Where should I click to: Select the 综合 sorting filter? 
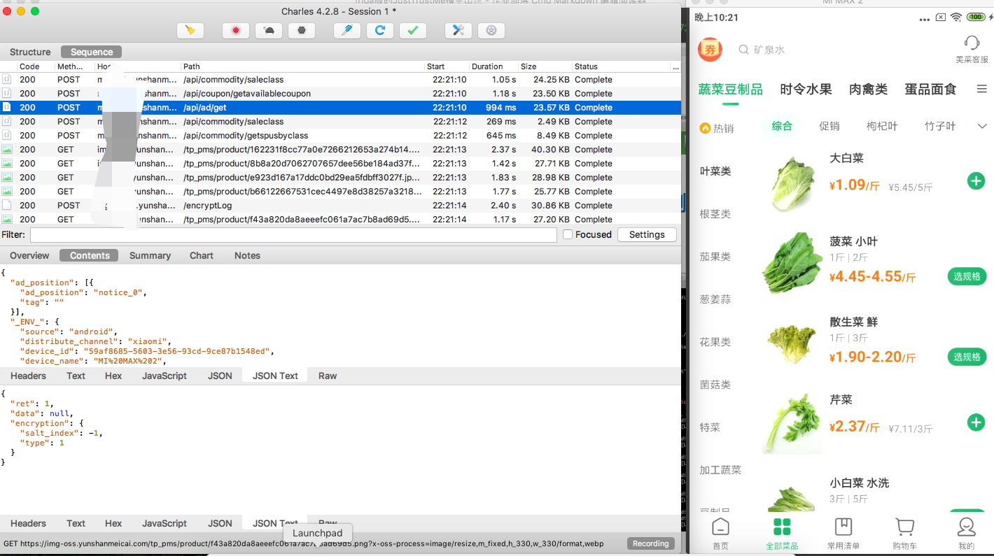(x=782, y=126)
